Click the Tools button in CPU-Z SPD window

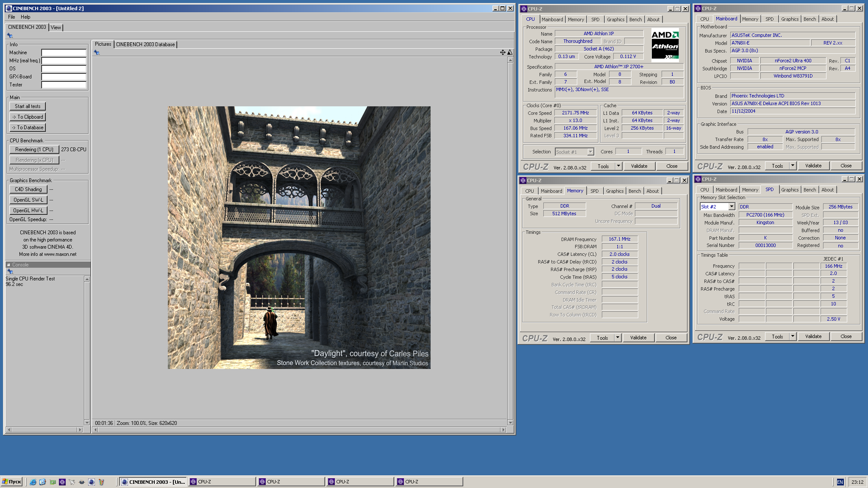click(777, 336)
